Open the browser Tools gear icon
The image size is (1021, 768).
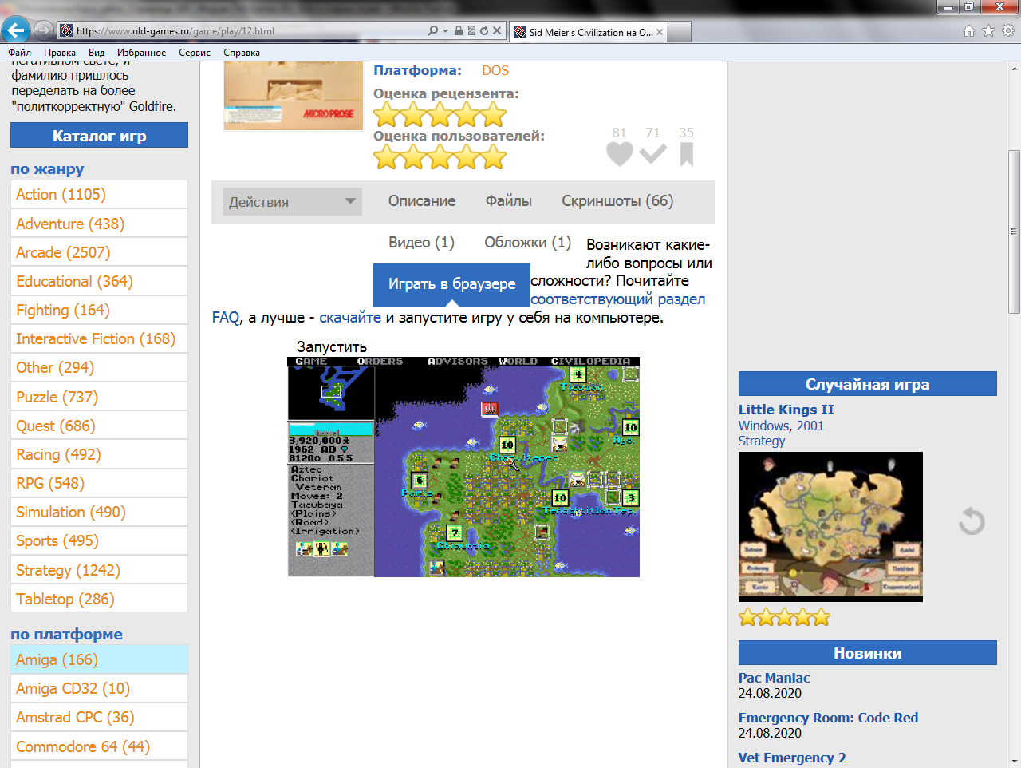tap(1008, 31)
